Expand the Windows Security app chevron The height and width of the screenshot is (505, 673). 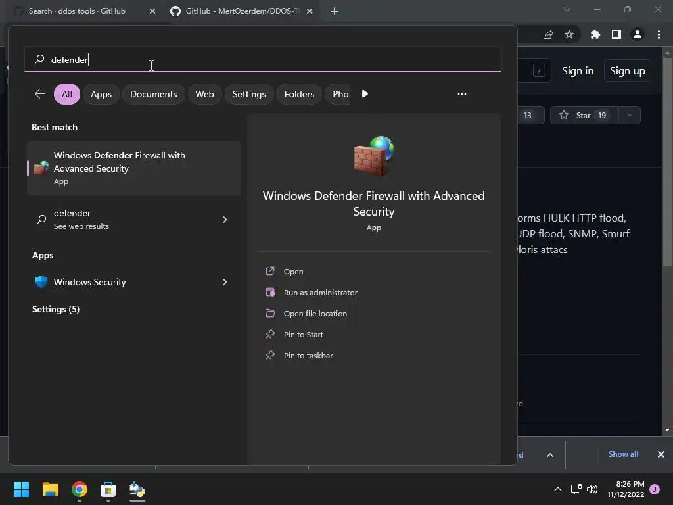pyautogui.click(x=225, y=282)
